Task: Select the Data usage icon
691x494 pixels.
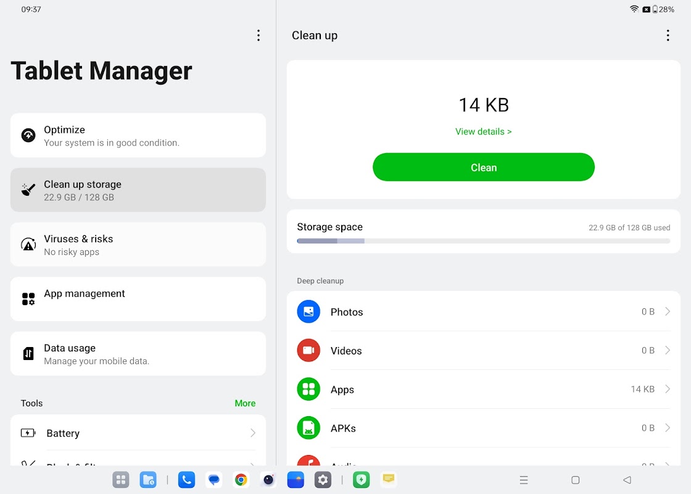Action: (28, 353)
